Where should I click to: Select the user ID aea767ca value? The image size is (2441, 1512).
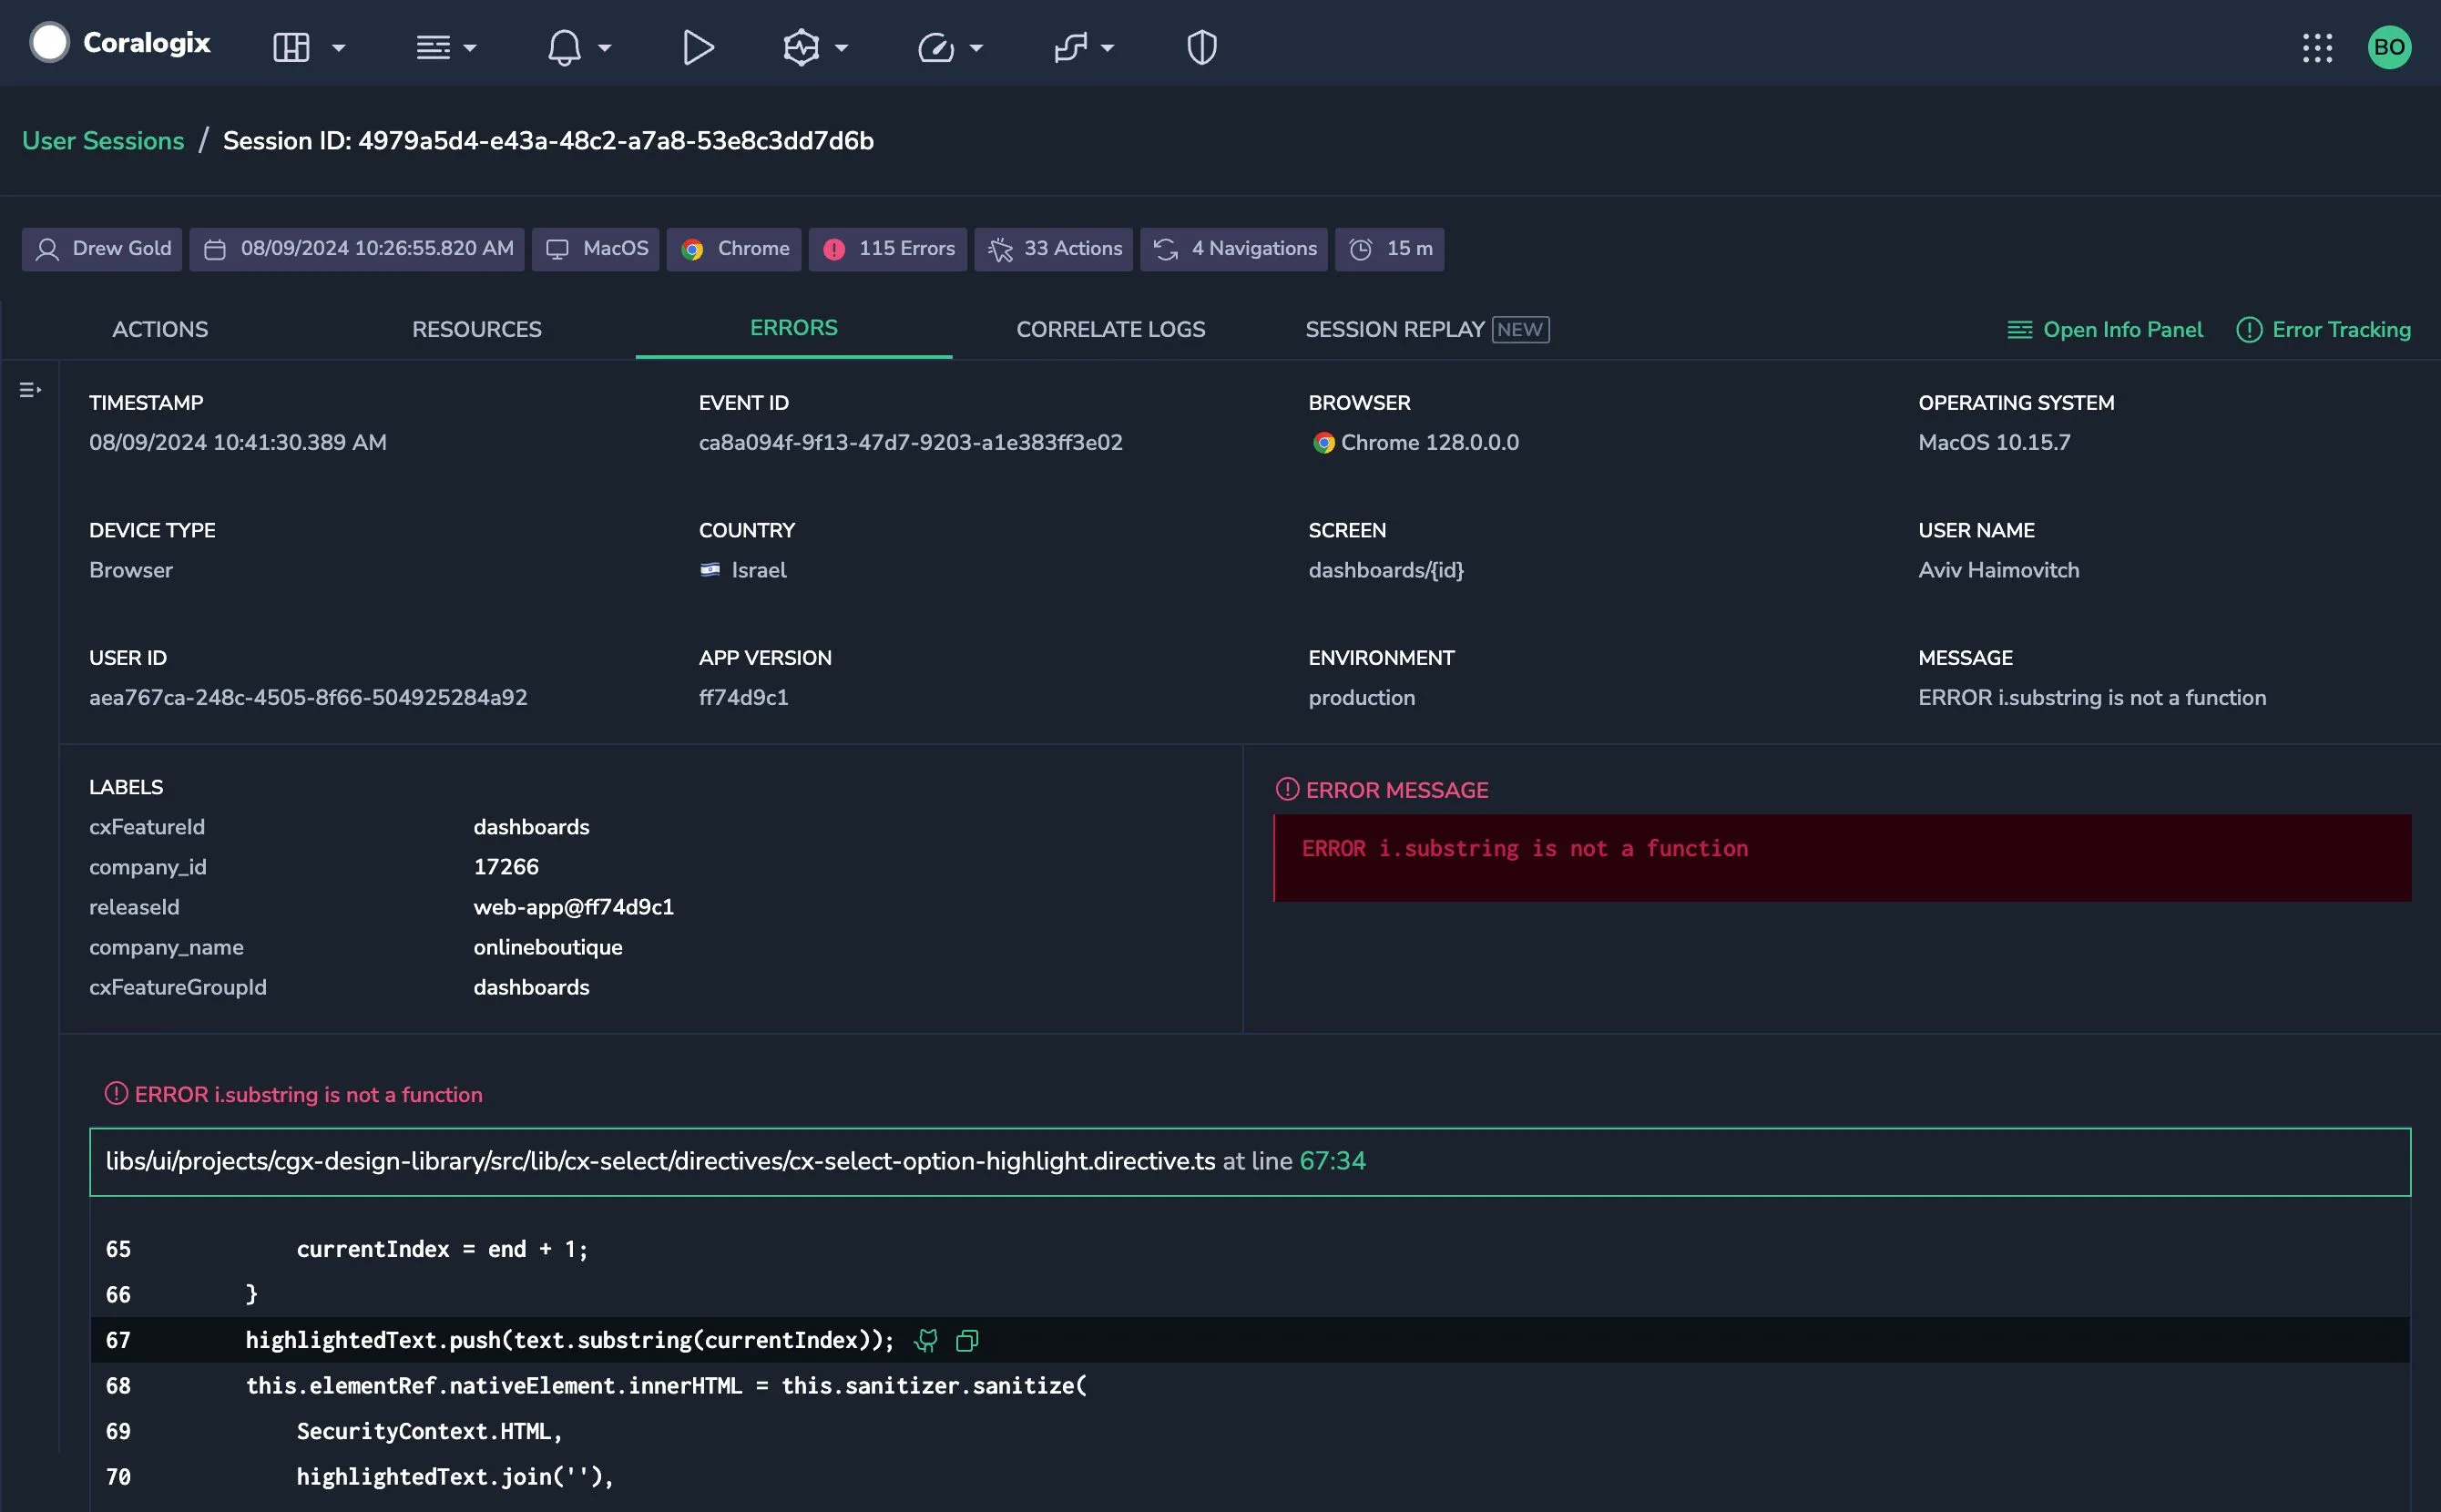coord(308,698)
